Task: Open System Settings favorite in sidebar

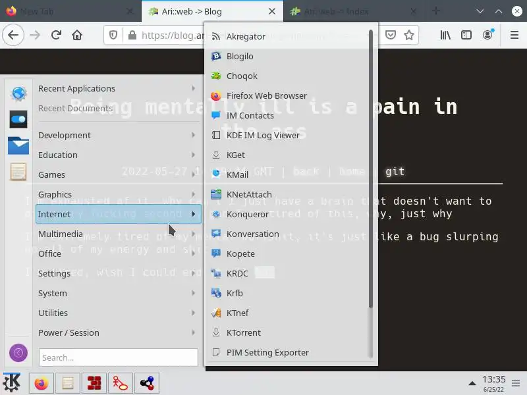Action: pos(18,119)
